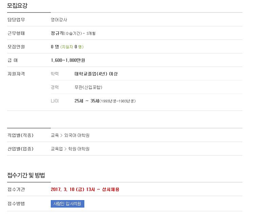Click the 사람인 입사지원 apply button
This screenshot has height=216, width=258.
click(67, 204)
